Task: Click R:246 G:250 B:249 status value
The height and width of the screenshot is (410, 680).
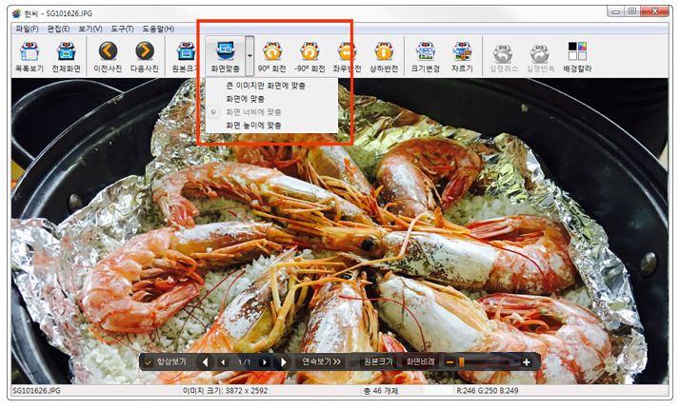Action: 488,391
